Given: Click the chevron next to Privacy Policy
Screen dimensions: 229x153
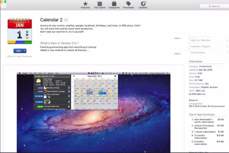Looking at the screenshot, I should (227, 53).
